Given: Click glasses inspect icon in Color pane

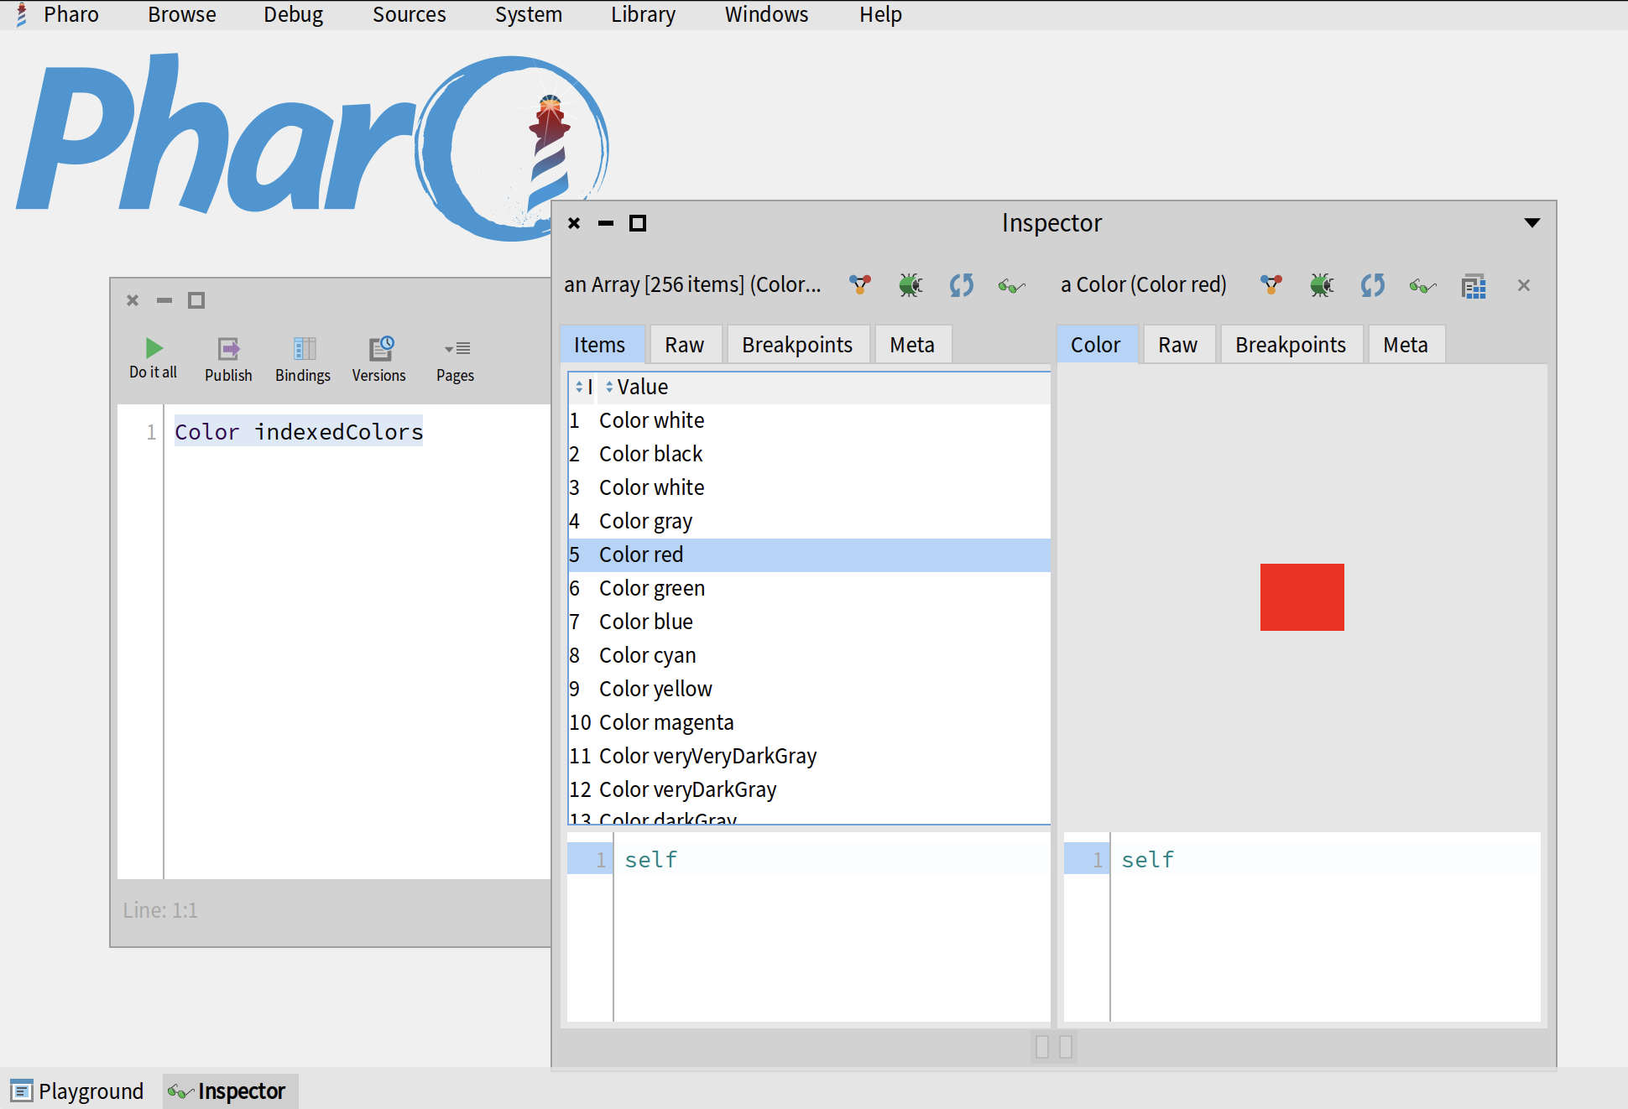Looking at the screenshot, I should pyautogui.click(x=1422, y=286).
